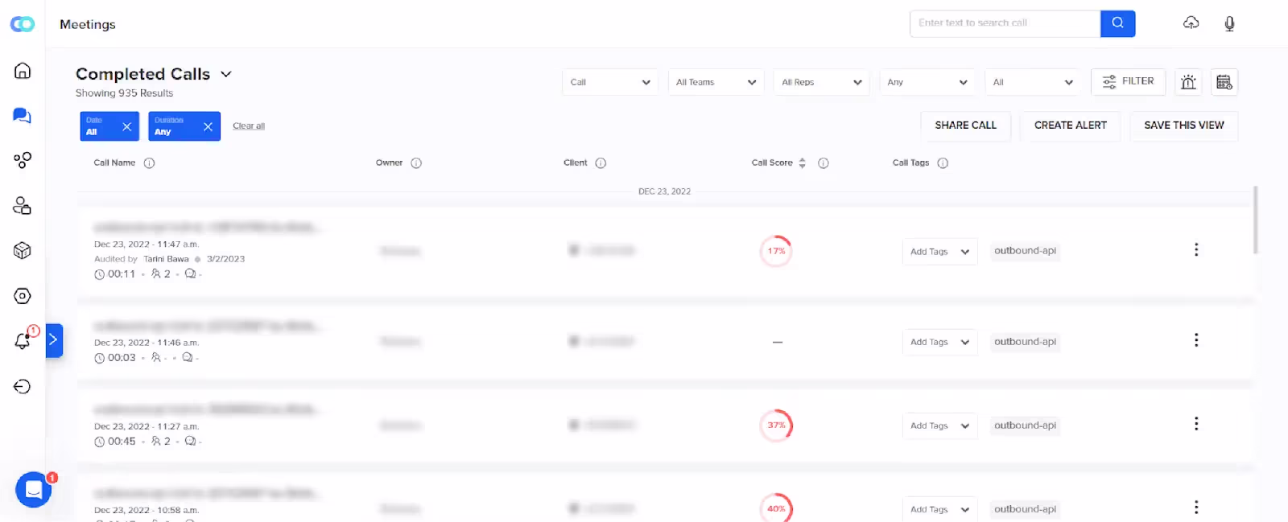Open the notifications bell icon
This screenshot has width=1288, height=522.
tap(23, 341)
